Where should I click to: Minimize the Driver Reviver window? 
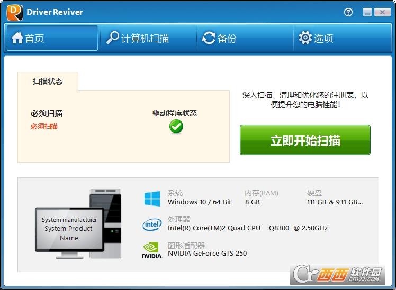tap(367, 12)
